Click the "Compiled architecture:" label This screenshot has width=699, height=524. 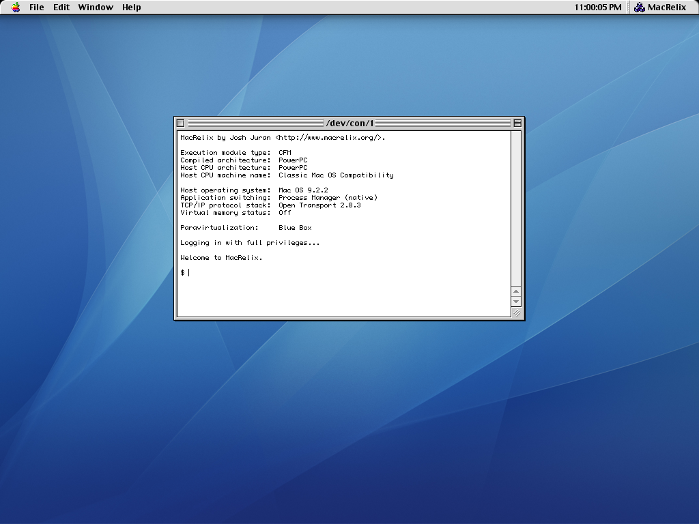coord(225,160)
